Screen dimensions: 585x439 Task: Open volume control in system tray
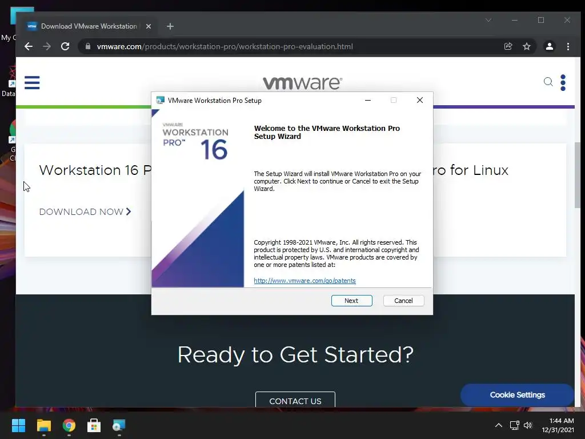(x=528, y=425)
